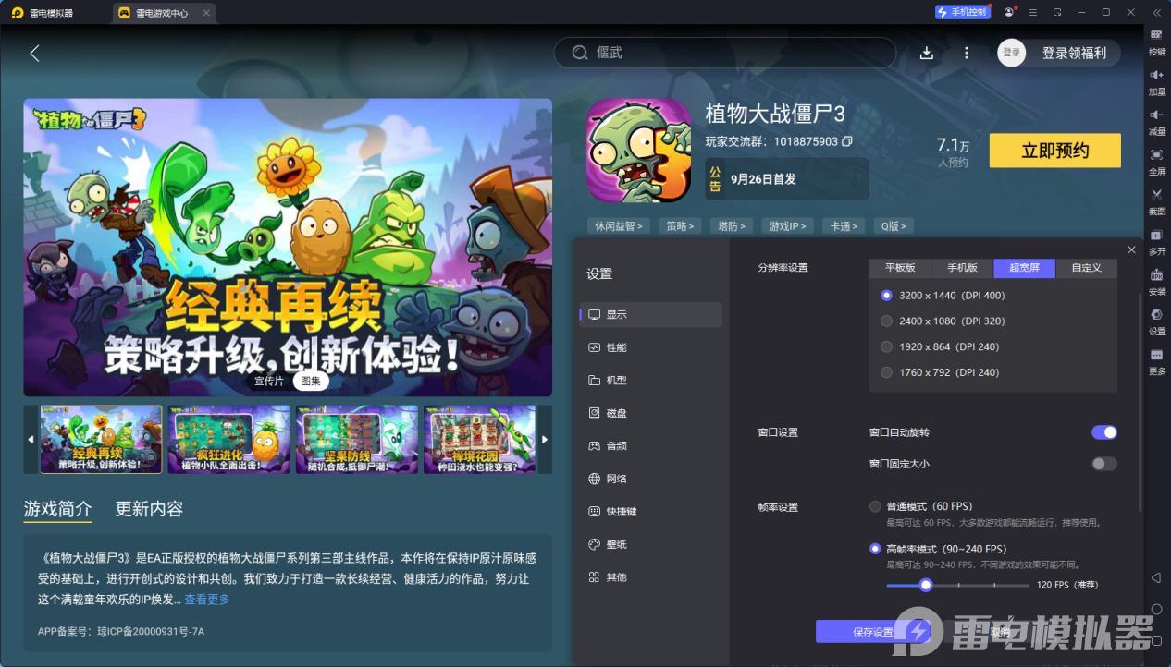The image size is (1171, 667).
Task: Open the 壁纸 settings category
Action: click(x=651, y=544)
